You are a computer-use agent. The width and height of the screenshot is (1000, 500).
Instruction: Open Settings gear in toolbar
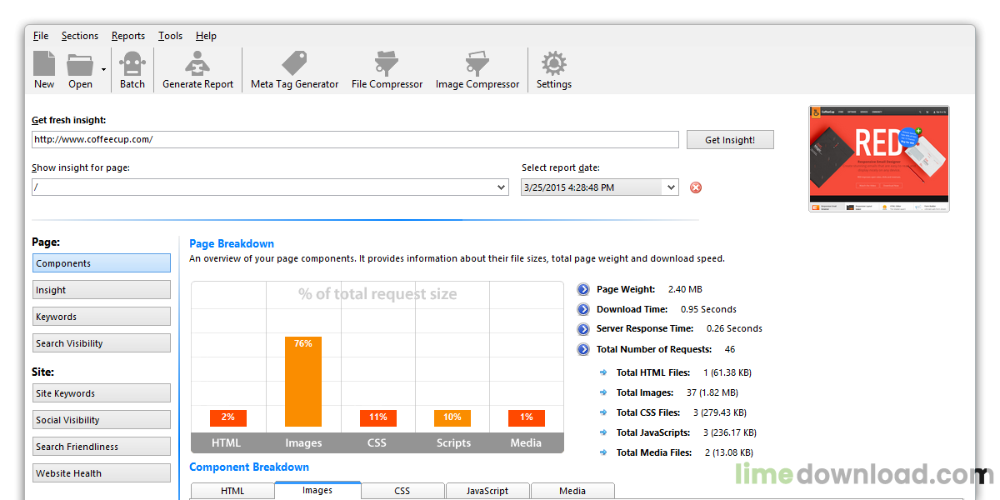click(553, 65)
